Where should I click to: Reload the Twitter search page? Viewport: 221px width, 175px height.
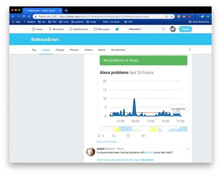[x=24, y=17]
